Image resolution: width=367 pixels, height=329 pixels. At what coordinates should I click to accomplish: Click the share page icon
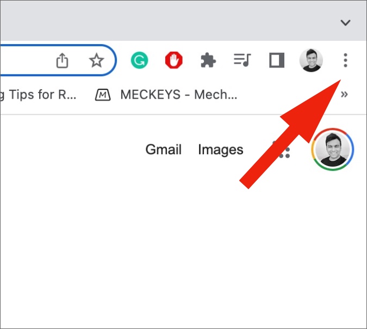pyautogui.click(x=63, y=60)
